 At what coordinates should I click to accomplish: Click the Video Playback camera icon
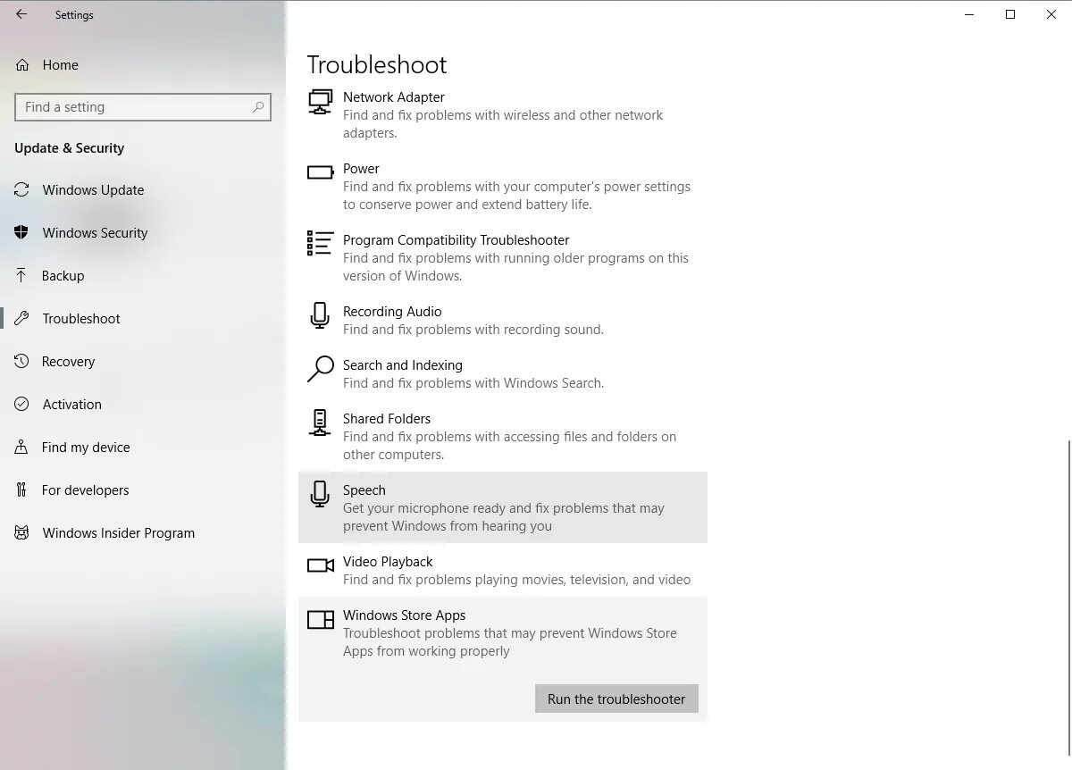[320, 565]
